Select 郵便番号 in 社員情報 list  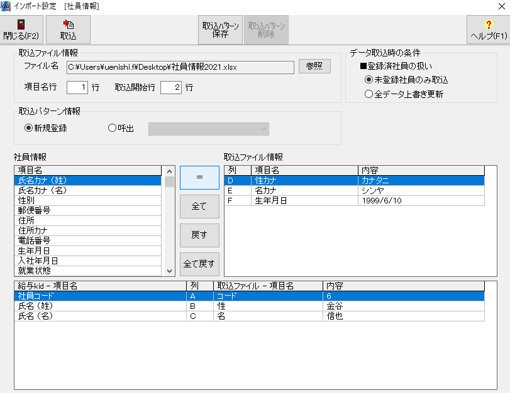[88, 210]
